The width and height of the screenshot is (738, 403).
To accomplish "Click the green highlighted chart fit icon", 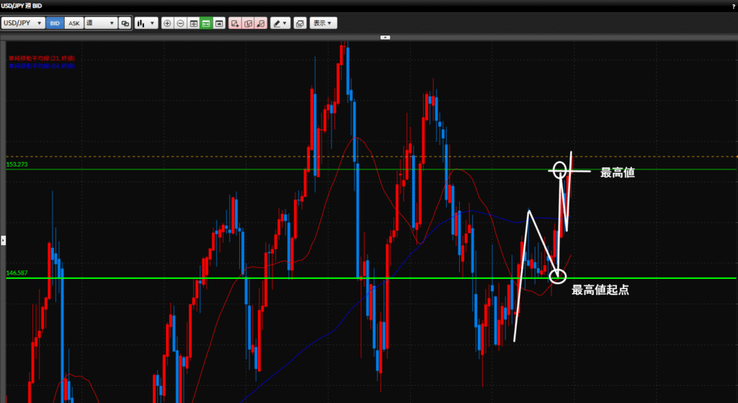I will [206, 23].
